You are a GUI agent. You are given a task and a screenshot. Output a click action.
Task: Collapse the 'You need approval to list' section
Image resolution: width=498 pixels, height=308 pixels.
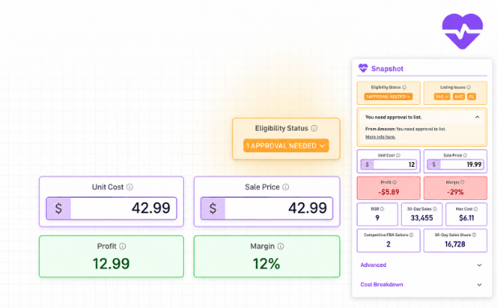pos(477,117)
